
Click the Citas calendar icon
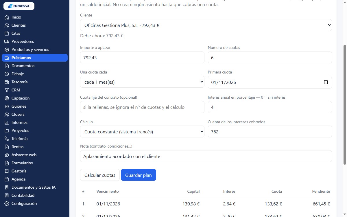point(7,34)
